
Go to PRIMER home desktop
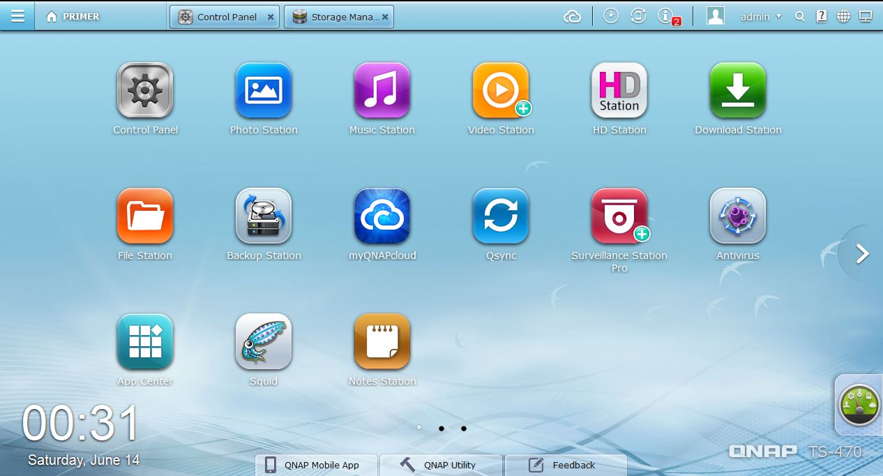point(73,17)
